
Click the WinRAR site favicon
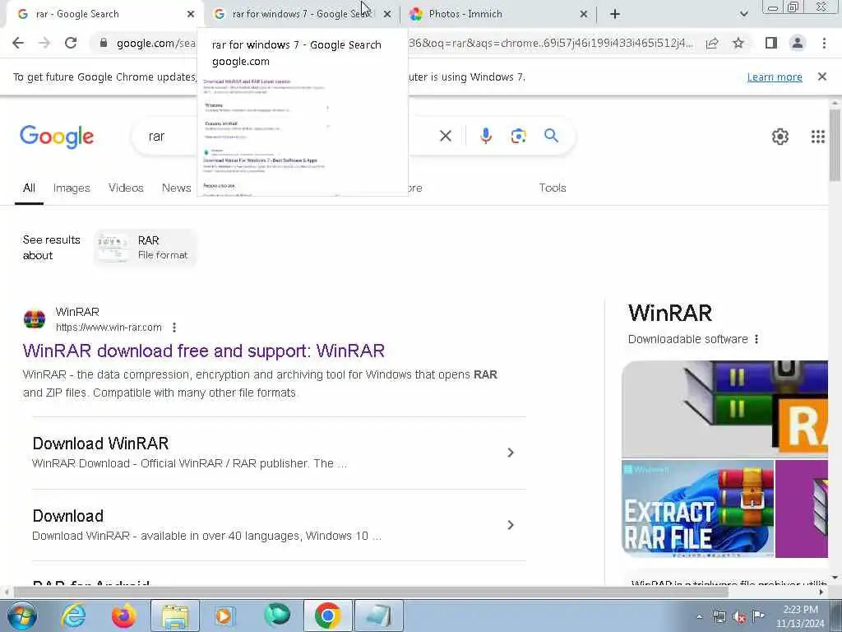point(35,319)
